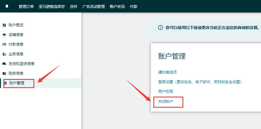Viewport: 261px width, 129px height.
Task: Open the 付款 menu
Action: [134, 7]
